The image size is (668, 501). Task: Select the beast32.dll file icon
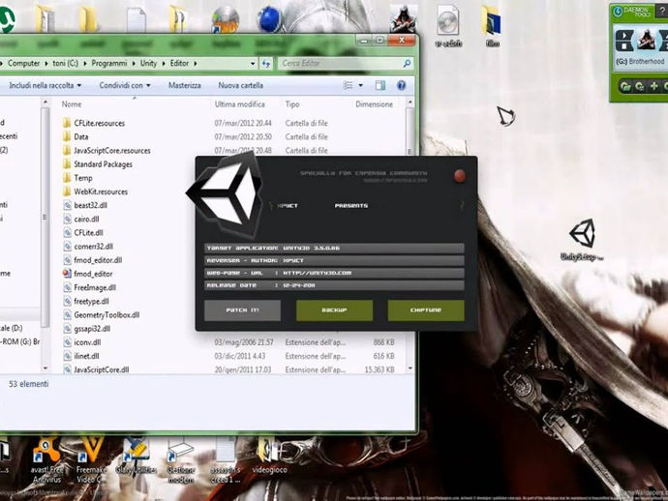tap(68, 205)
